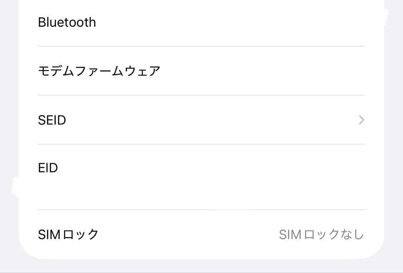
Task: Tap the disclosure arrow next to SEID
Action: click(361, 120)
